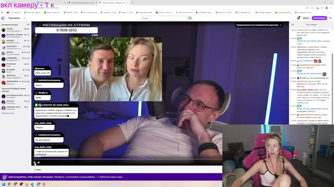Open the BetterTTV bookmark
The image size is (334, 187).
coord(224,12)
